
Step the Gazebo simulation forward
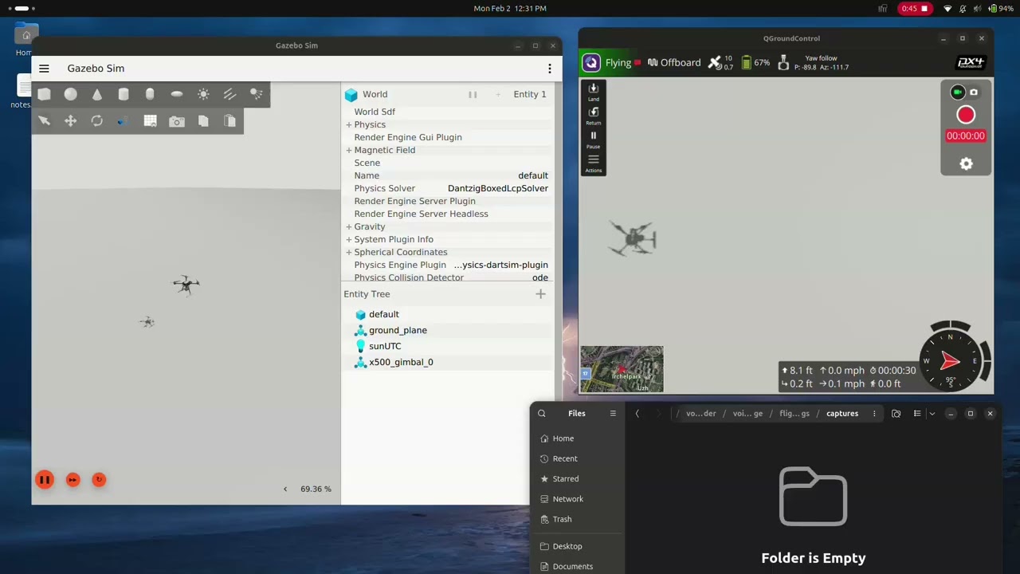(73, 480)
